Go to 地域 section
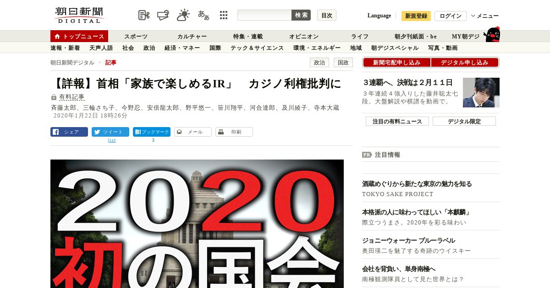 [x=356, y=48]
